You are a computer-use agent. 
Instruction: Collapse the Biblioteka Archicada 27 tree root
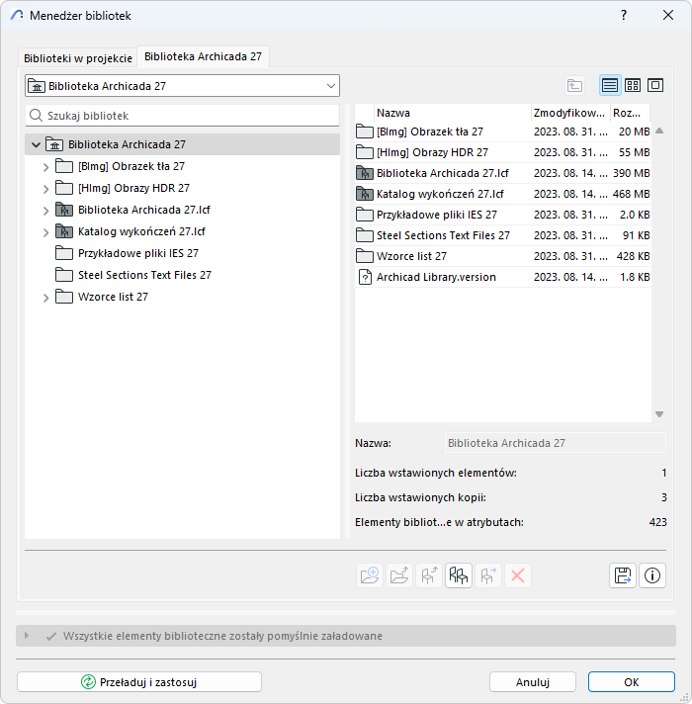click(36, 144)
